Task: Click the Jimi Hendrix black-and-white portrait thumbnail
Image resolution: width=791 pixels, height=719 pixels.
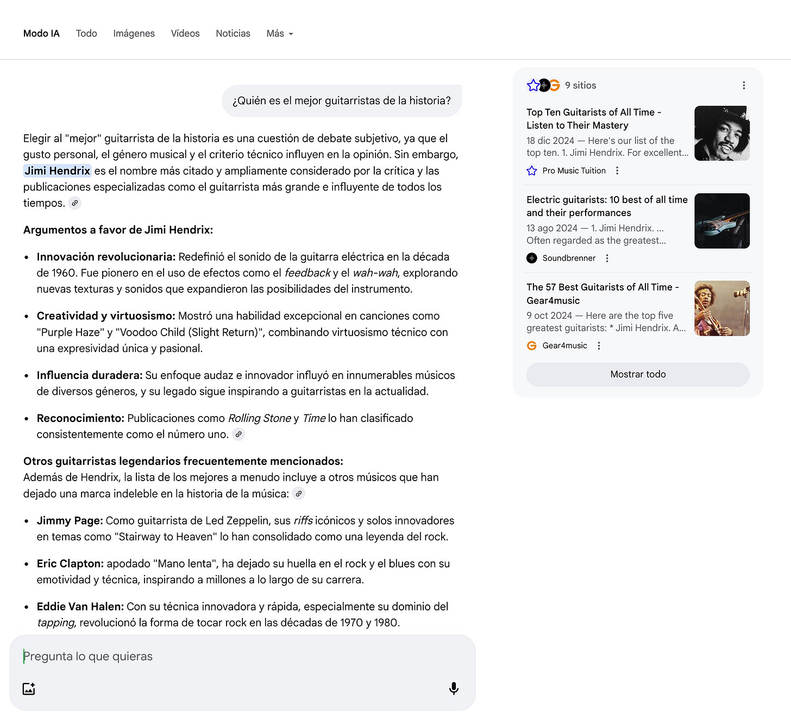Action: tap(722, 133)
